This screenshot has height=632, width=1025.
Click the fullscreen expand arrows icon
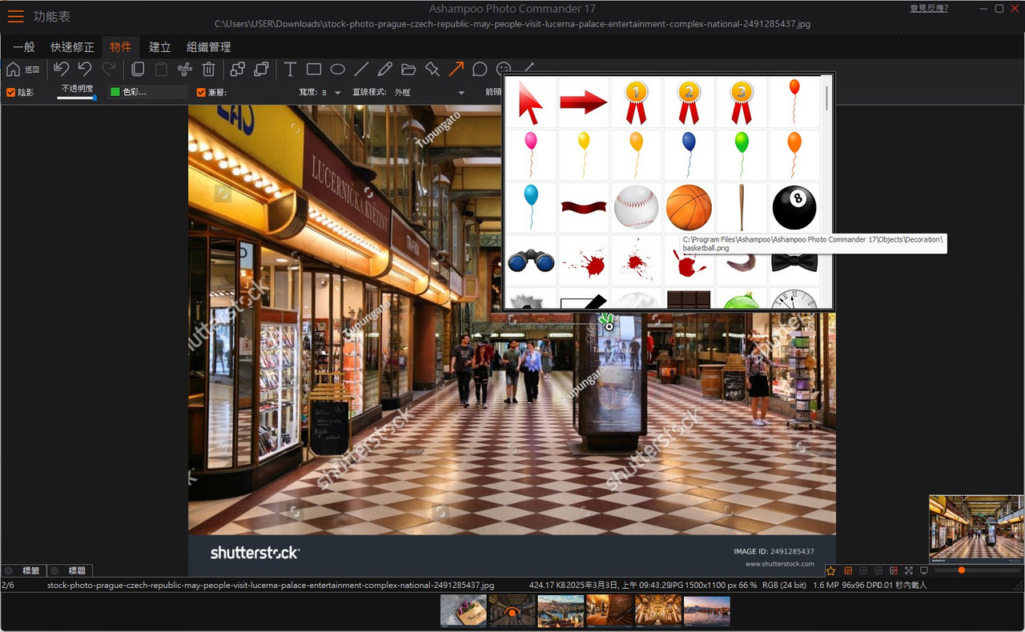click(x=909, y=570)
